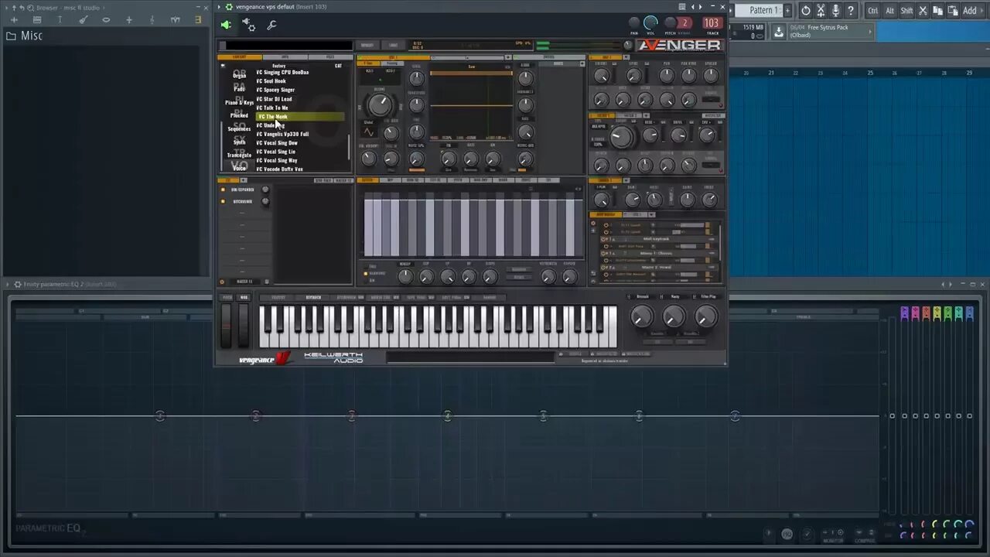Screen dimensions: 990x557
Task: Click the wrench icon in plugin wrapper
Action: click(x=272, y=25)
